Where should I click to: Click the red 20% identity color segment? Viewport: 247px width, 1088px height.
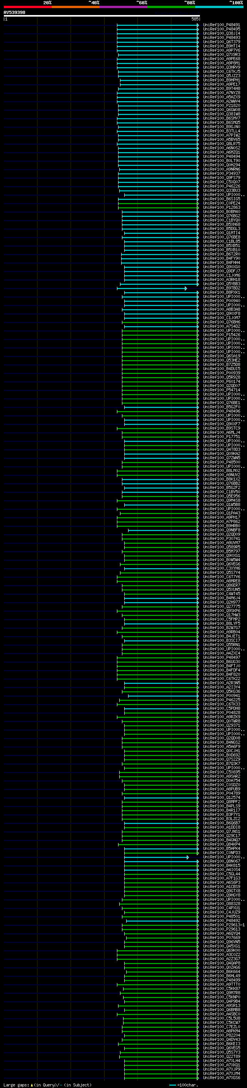pyautogui.click(x=27, y=7)
